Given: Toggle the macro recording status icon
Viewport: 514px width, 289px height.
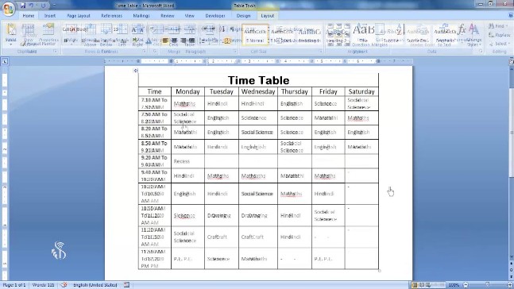Looking at the screenshot, I should pos(127,285).
